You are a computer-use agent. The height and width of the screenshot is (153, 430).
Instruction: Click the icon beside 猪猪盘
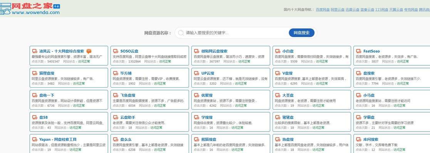(x=278, y=117)
